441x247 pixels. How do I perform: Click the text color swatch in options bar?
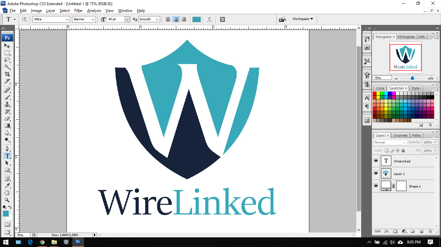pyautogui.click(x=196, y=19)
